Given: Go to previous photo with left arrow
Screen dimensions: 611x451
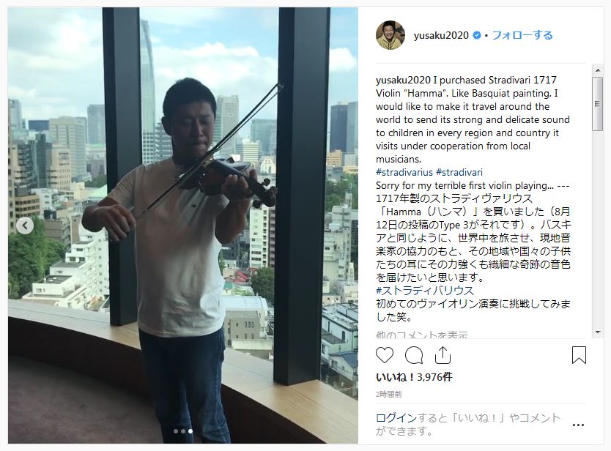Looking at the screenshot, I should (x=25, y=225).
